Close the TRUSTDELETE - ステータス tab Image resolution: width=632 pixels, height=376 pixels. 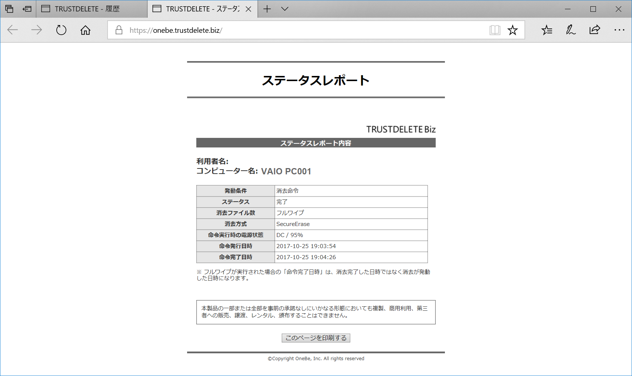pos(249,9)
